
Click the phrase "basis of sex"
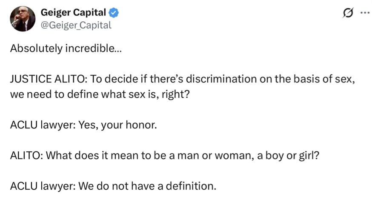(x=321, y=80)
